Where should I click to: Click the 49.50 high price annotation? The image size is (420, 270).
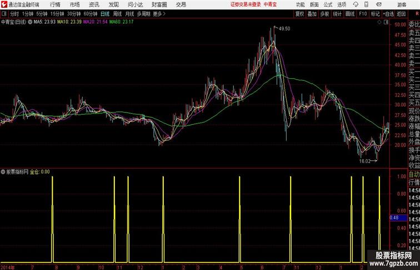point(284,29)
